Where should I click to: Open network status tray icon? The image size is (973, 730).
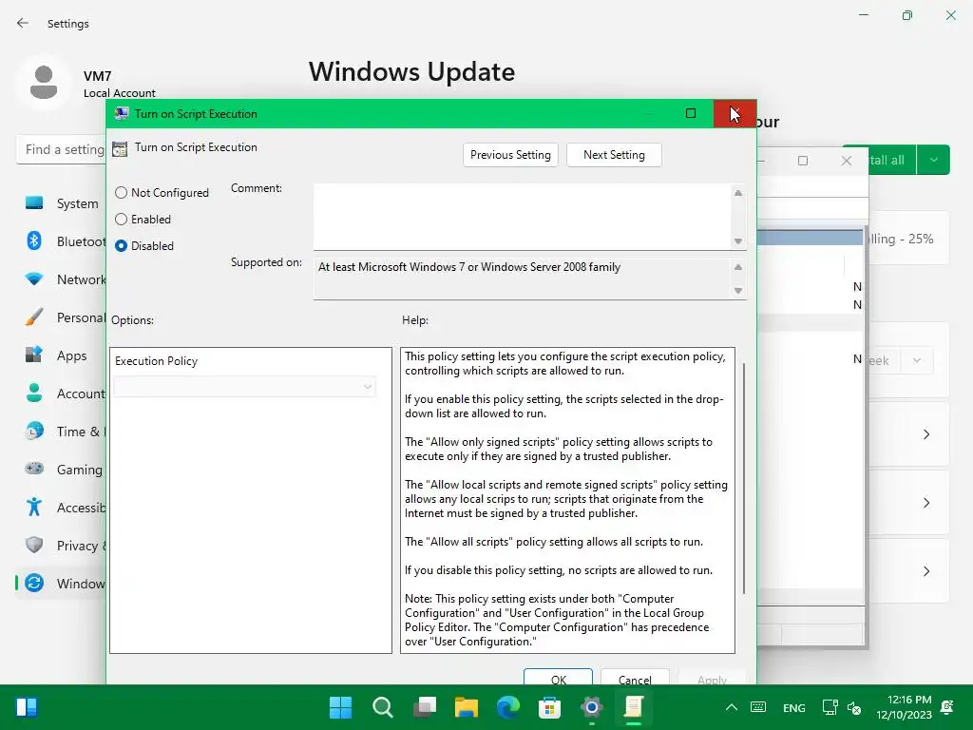pyautogui.click(x=830, y=707)
